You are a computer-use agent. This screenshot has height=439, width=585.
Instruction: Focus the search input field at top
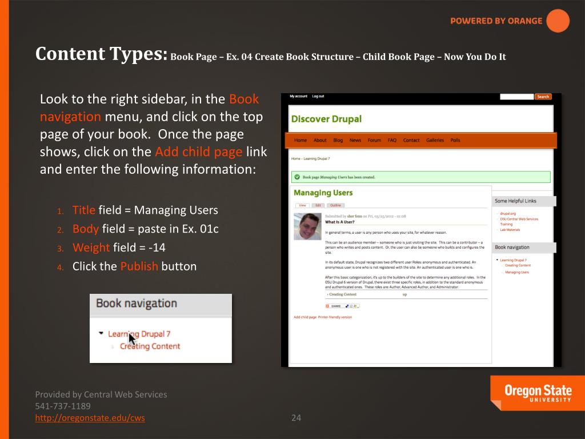coord(516,97)
